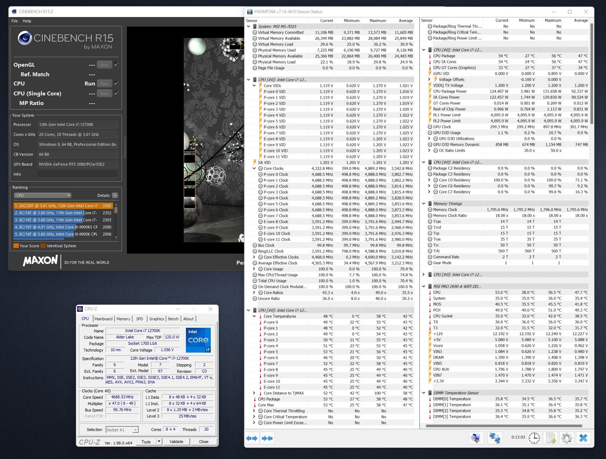Screen dimensions: 606x459
Task: Click the shrink columns arrows in HWiNFO
Action: 267,438
